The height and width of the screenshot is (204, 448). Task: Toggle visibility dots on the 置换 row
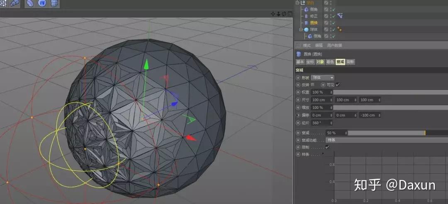click(x=331, y=23)
